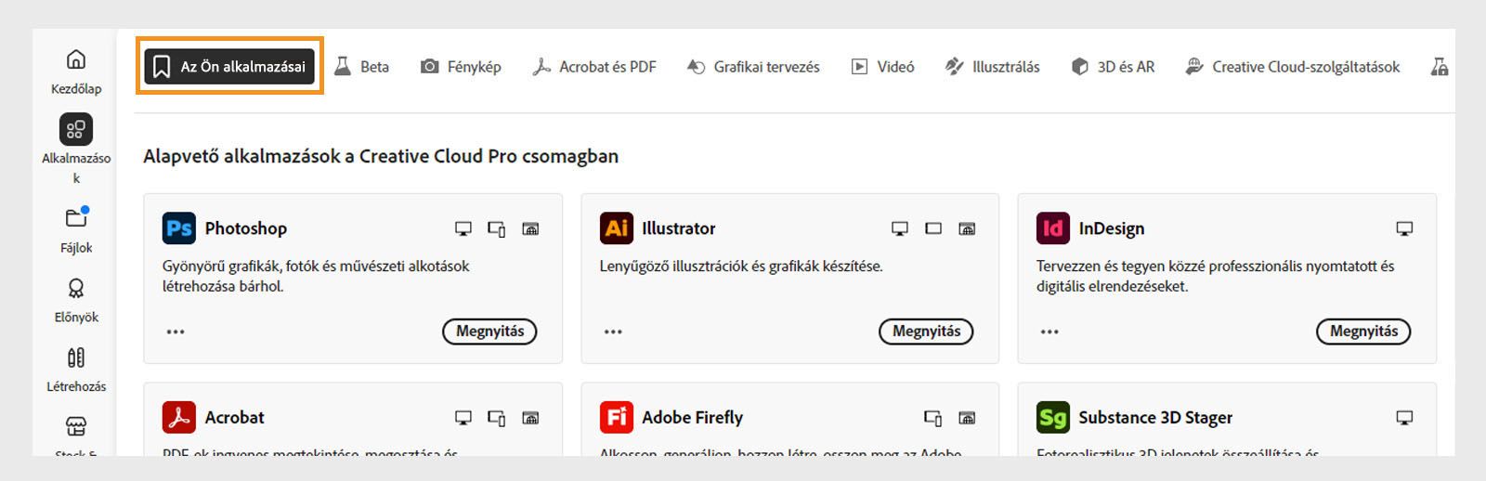Click Adobe Firefly web platform icon
Image resolution: width=1486 pixels, height=481 pixels.
pos(967,418)
